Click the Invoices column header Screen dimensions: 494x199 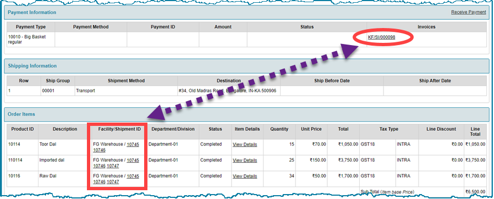pos(426,27)
